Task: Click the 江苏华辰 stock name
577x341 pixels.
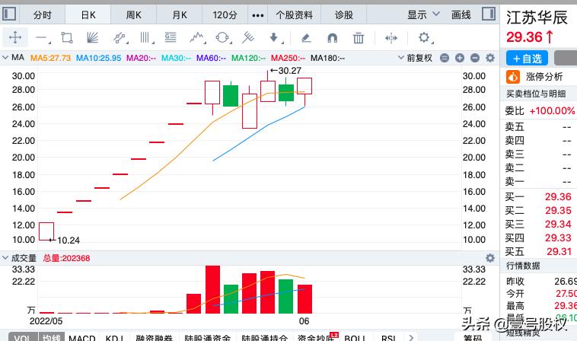Action: coord(537,18)
